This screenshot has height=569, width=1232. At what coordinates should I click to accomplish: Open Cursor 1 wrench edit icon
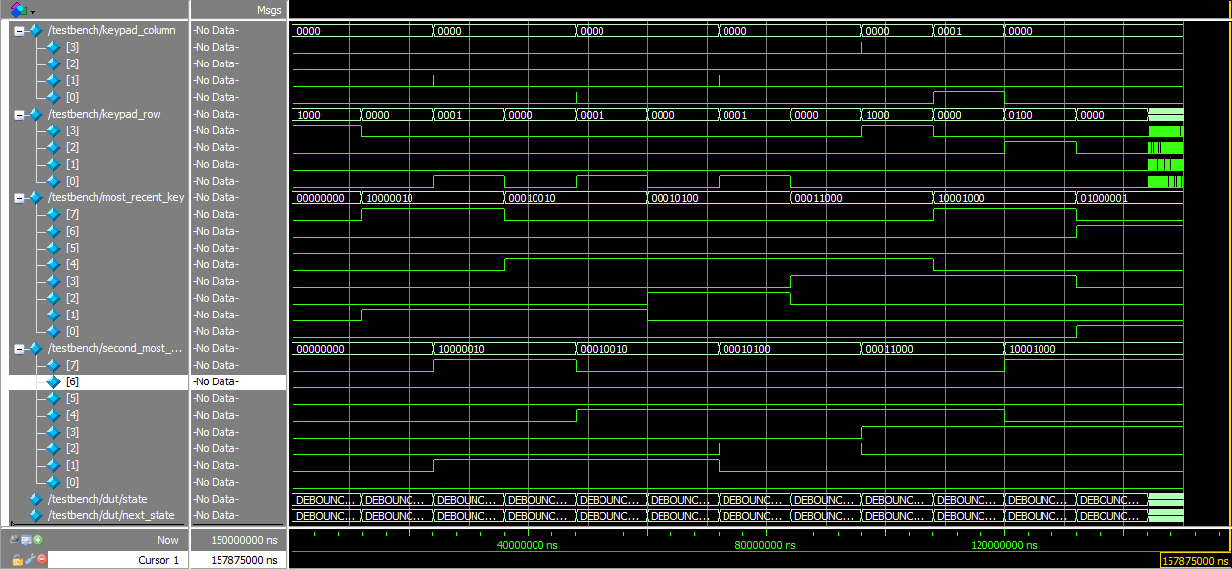[x=30, y=559]
